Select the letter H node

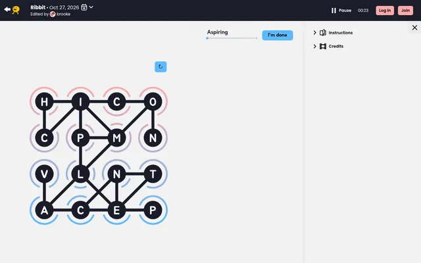(44, 102)
